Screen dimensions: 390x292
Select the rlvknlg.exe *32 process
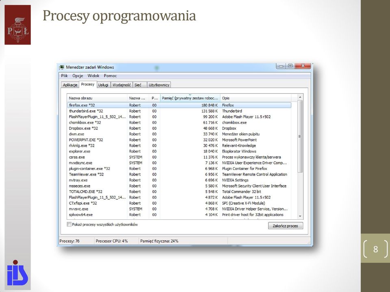click(x=179, y=146)
